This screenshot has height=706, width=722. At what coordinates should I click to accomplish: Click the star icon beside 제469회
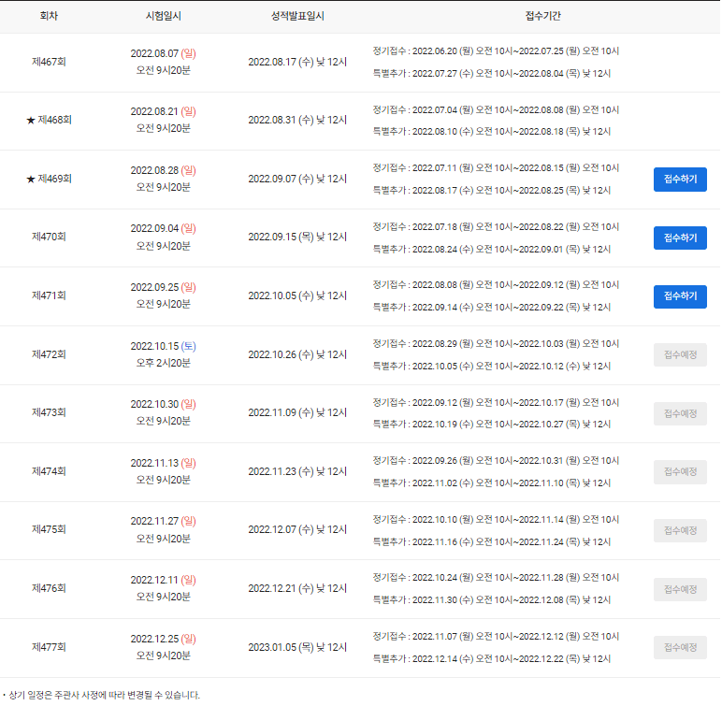point(31,179)
